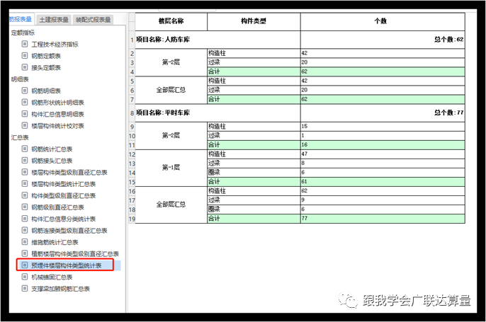The height and width of the screenshot is (322, 486).
Task: Click the 过梁 cell in row 3
Action: pos(254,62)
